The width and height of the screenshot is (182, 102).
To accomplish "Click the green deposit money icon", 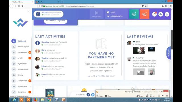I will click(x=134, y=14).
